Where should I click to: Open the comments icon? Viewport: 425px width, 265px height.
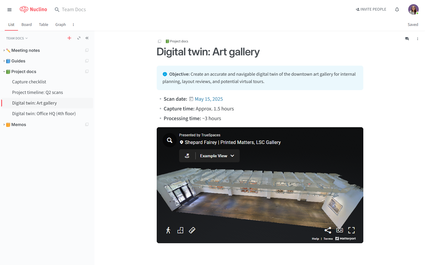(x=407, y=39)
